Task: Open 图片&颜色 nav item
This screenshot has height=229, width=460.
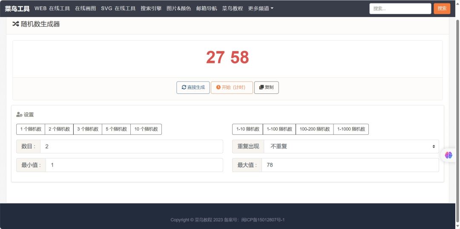Action: click(178, 8)
